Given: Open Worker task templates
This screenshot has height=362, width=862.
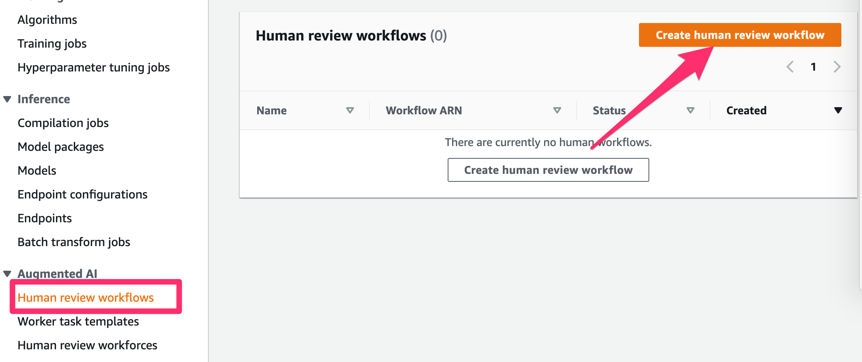Looking at the screenshot, I should click(78, 322).
